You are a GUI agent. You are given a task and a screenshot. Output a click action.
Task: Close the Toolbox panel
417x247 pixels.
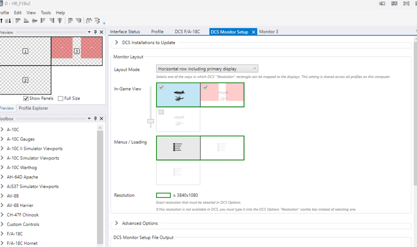pos(101,118)
